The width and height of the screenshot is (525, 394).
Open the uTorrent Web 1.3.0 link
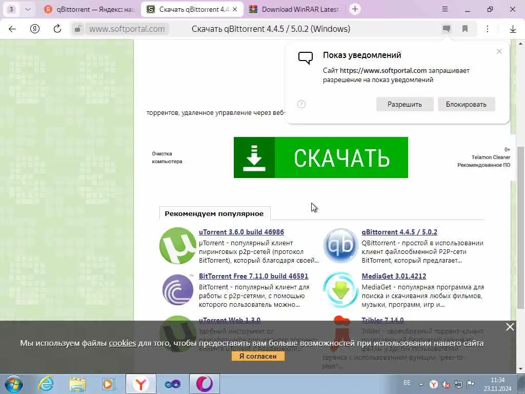tap(230, 320)
